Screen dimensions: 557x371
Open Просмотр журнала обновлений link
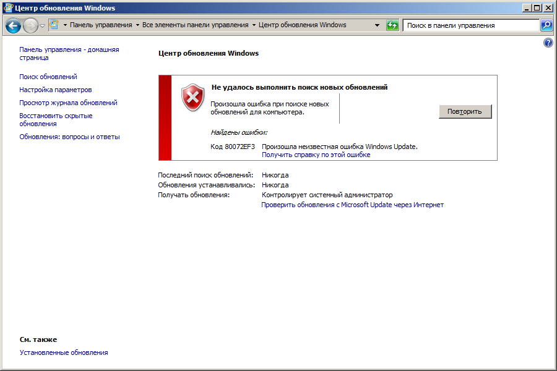[x=68, y=103]
